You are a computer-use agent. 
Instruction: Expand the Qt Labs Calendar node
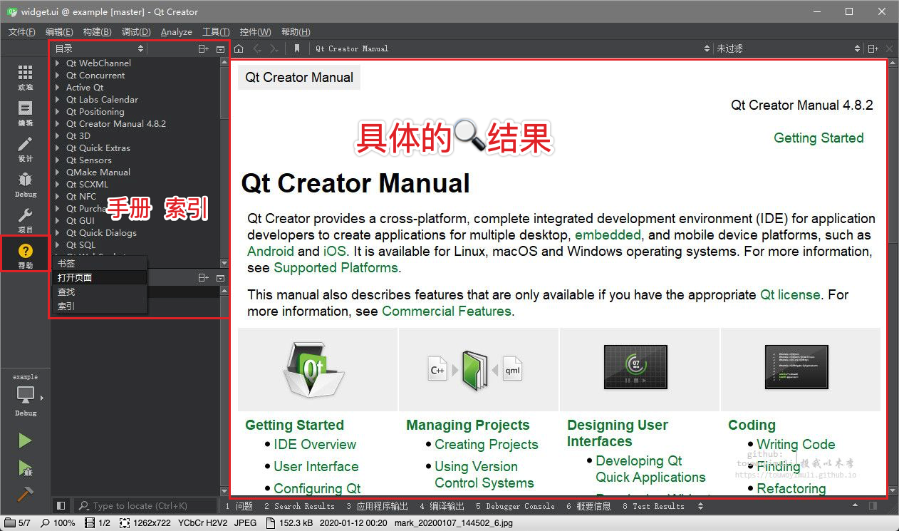click(57, 100)
